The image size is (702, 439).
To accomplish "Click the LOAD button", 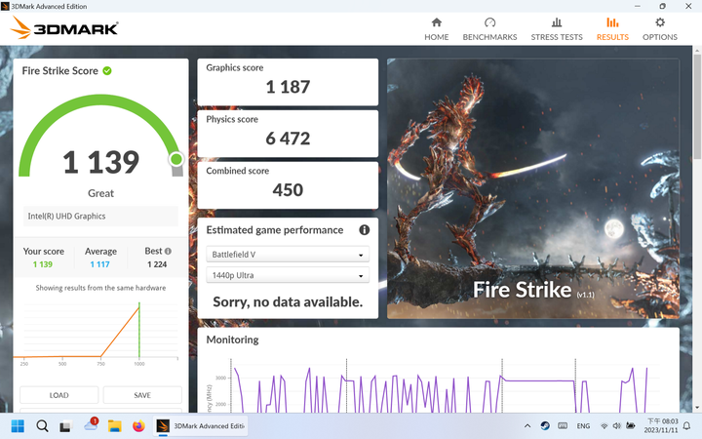I will (x=58, y=395).
